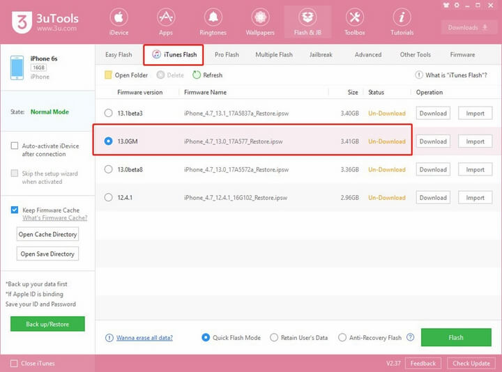
Task: Open What's Firmware Cache link
Action: (55, 218)
